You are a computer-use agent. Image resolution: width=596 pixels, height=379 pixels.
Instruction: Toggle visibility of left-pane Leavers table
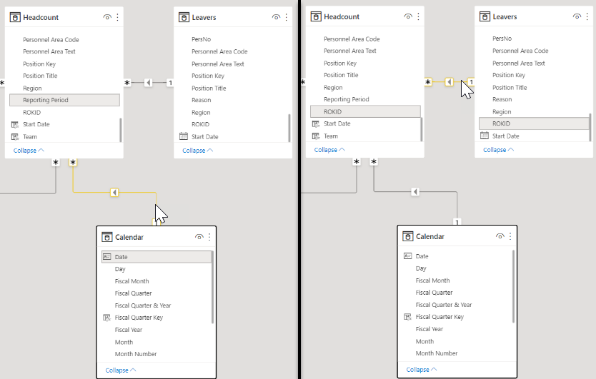click(277, 17)
